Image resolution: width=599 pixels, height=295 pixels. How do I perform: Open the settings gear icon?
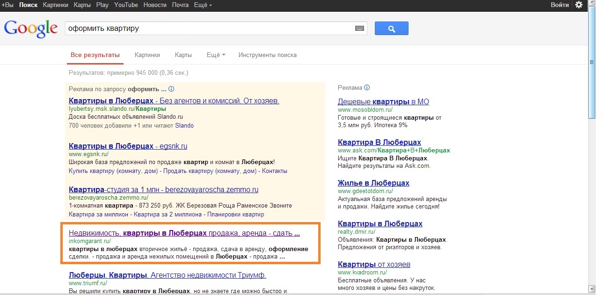click(579, 5)
